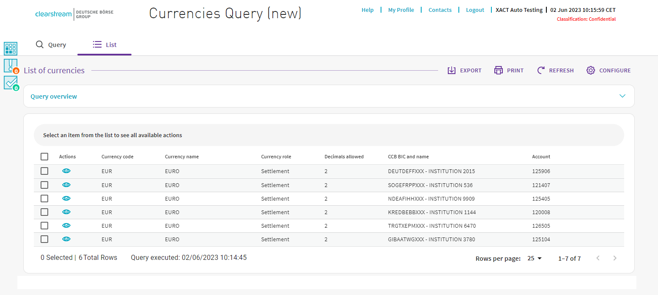Go to next page arrow

point(615,258)
